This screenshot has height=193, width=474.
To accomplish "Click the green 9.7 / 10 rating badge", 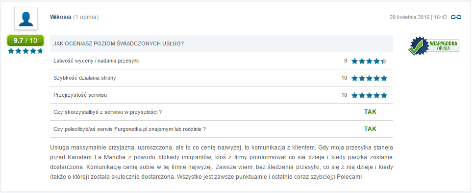I will [25, 41].
